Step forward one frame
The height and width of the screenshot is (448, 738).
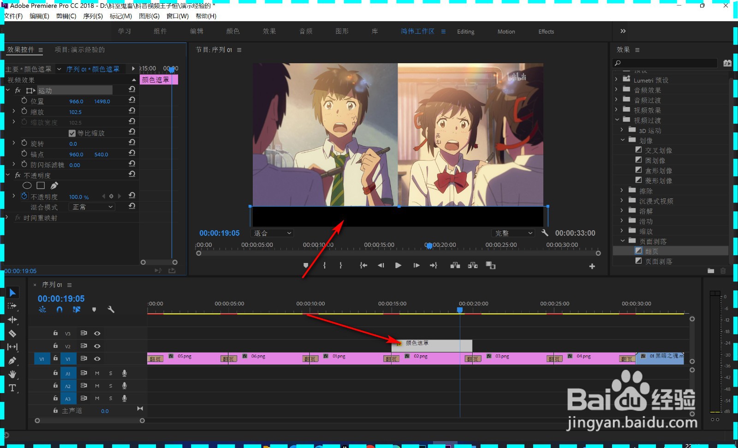point(416,265)
